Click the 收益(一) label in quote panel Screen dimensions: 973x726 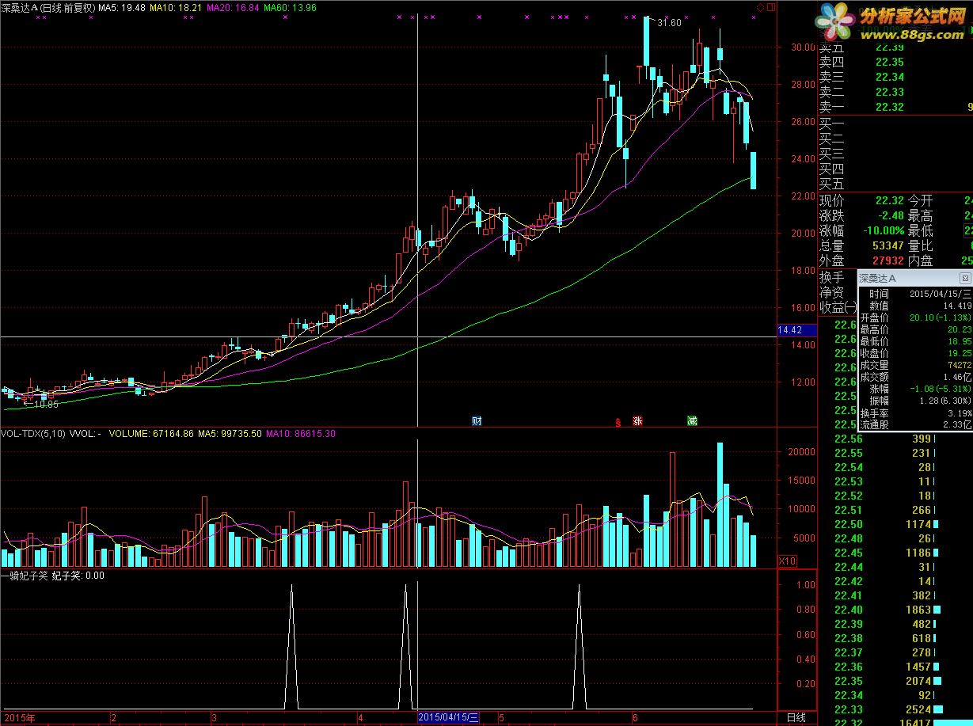click(838, 307)
